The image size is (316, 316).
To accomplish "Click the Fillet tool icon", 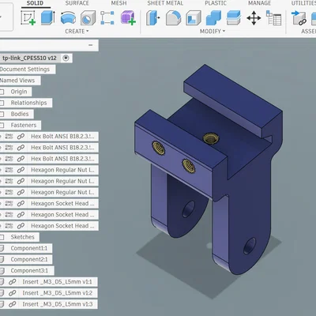I will coord(173,18).
